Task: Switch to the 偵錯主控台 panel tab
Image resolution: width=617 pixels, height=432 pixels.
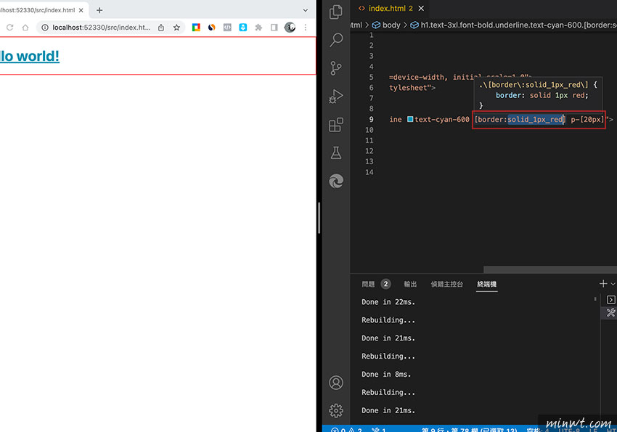Action: click(447, 284)
